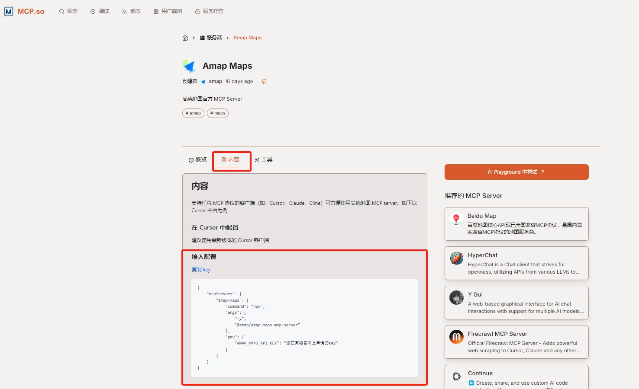Click the MCP.so logo icon
This screenshot has height=389, width=639.
tap(9, 11)
